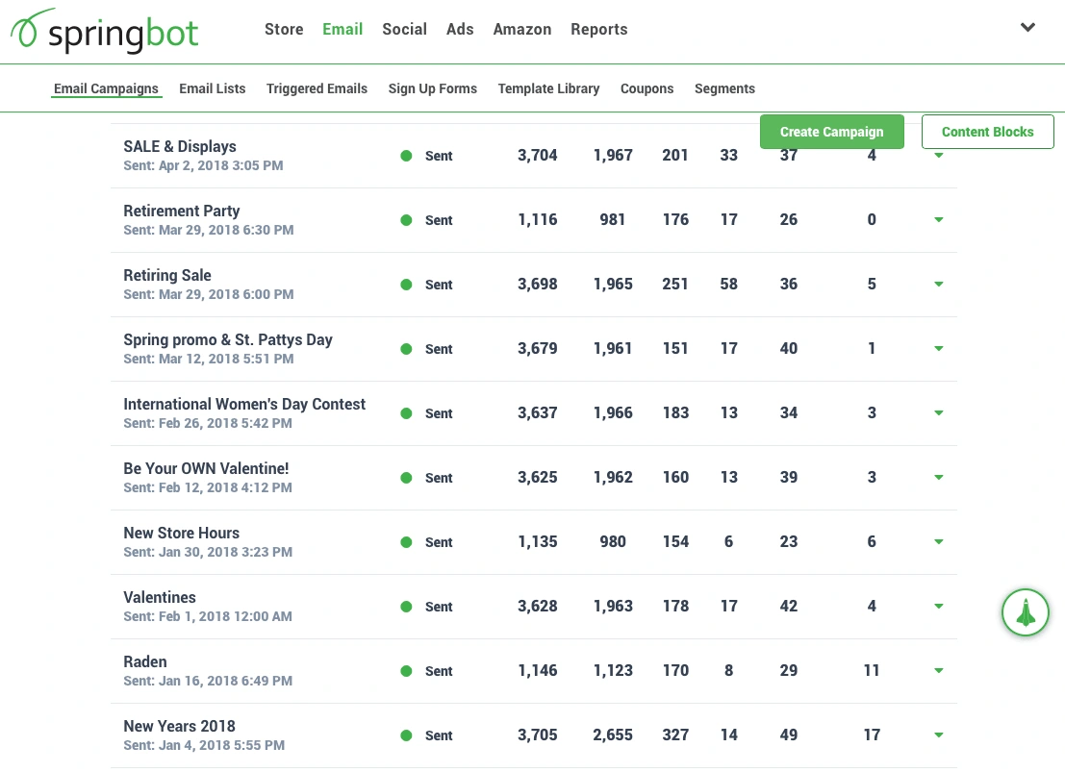Click the Springbot logo
This screenshot has height=772, width=1065.
(x=104, y=32)
